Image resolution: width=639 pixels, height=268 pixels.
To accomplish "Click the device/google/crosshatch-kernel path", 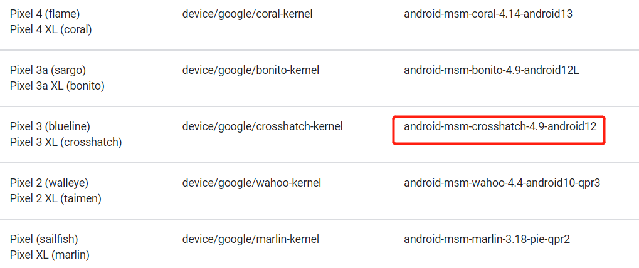I will point(262,126).
